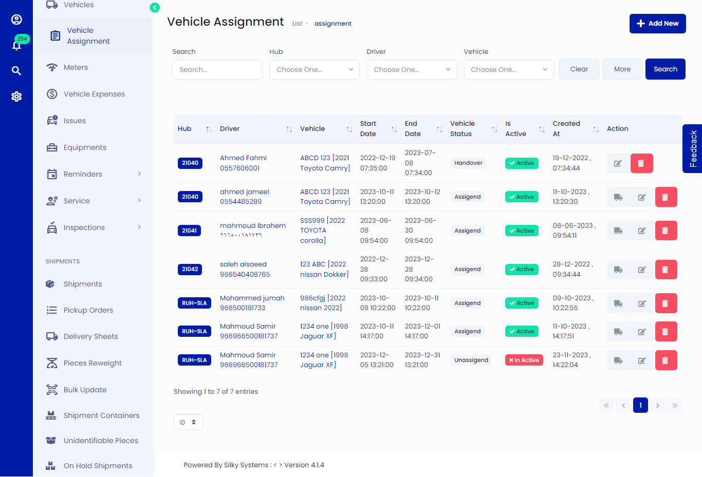
Task: Click the Search text input field
Action: (x=217, y=70)
